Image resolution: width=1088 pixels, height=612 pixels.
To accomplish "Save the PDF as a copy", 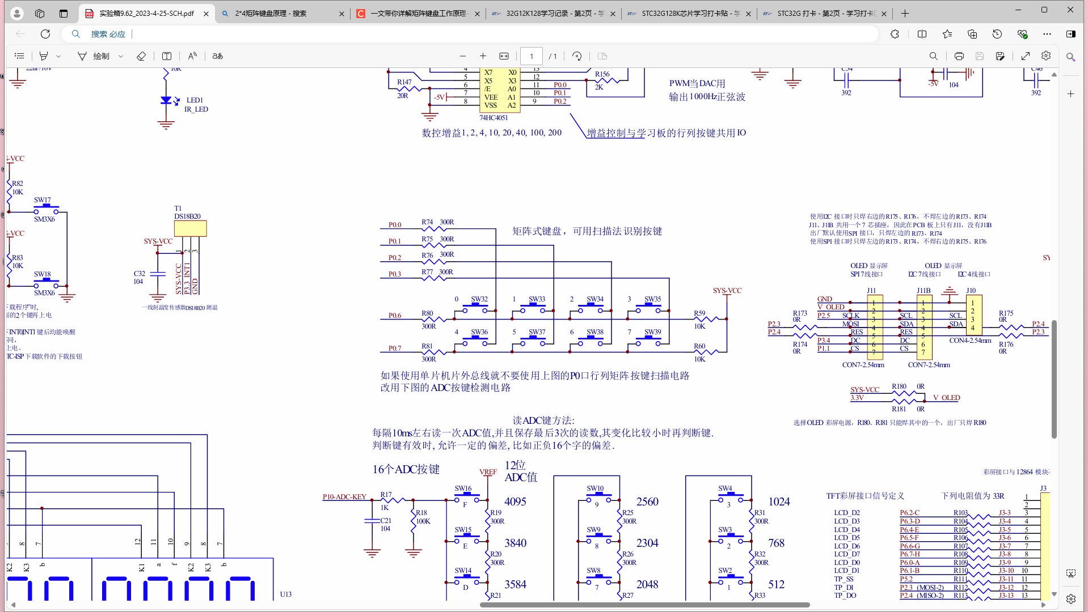I will pyautogui.click(x=1000, y=56).
